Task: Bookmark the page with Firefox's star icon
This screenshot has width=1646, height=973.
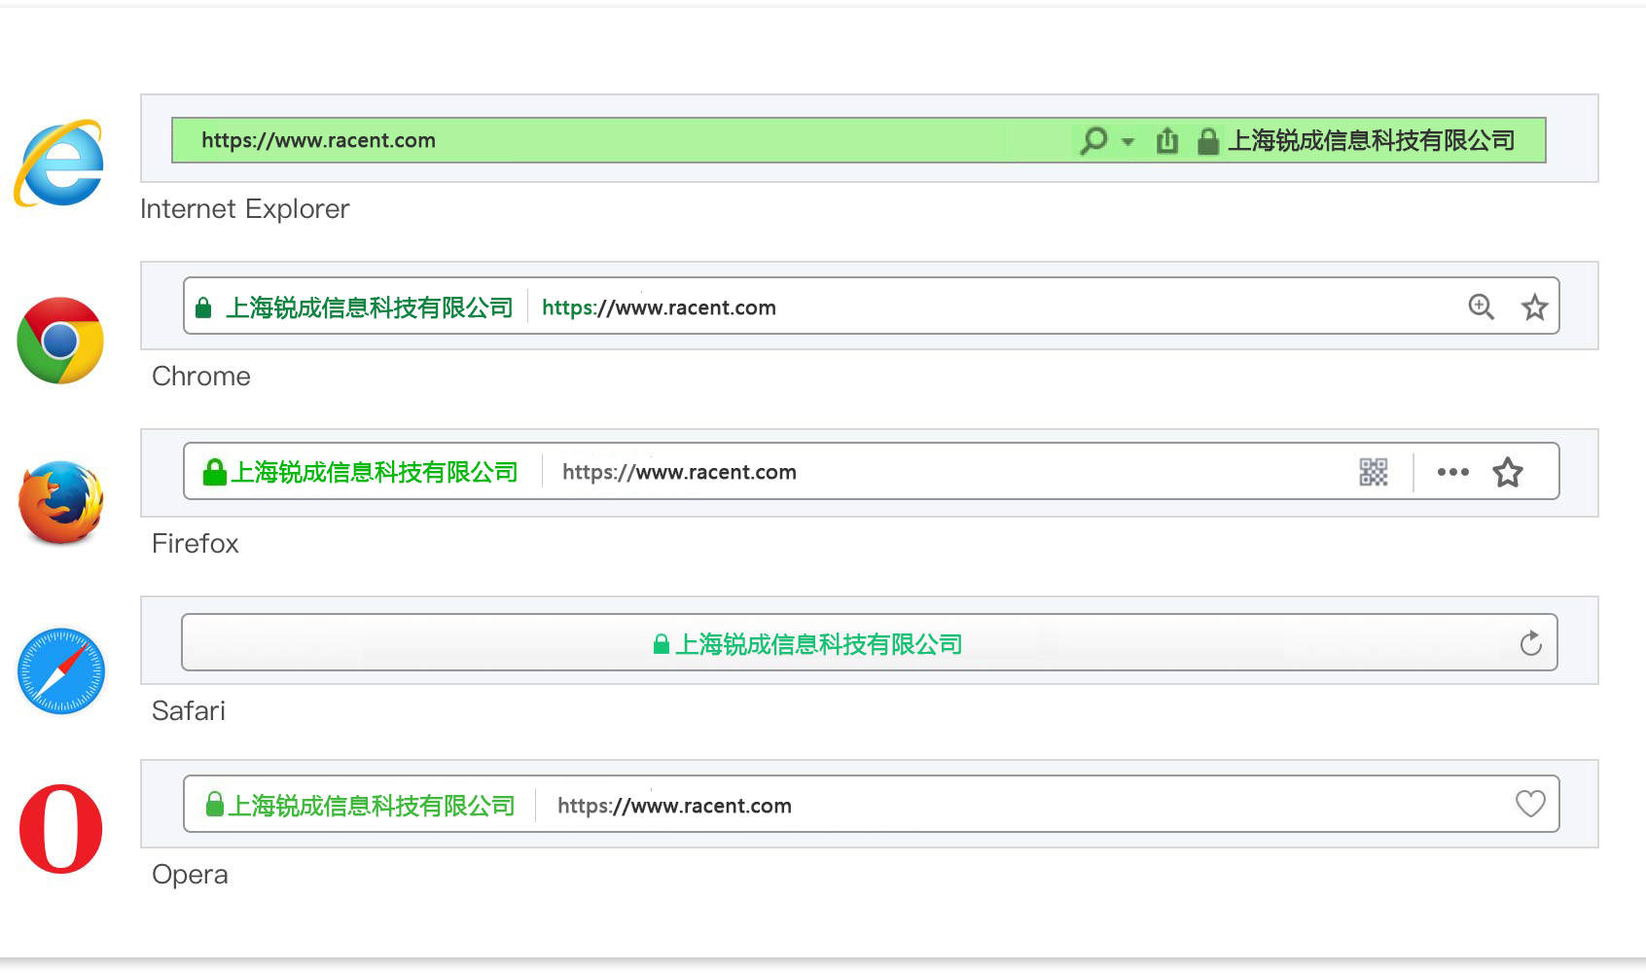Action: (1507, 473)
